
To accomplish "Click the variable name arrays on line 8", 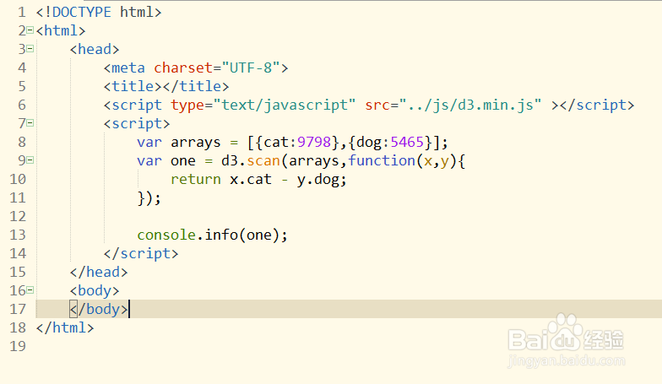I will [196, 143].
